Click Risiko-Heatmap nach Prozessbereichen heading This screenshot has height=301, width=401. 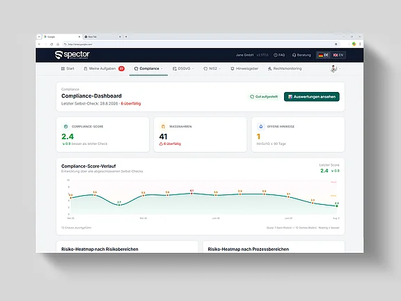tap(249, 249)
